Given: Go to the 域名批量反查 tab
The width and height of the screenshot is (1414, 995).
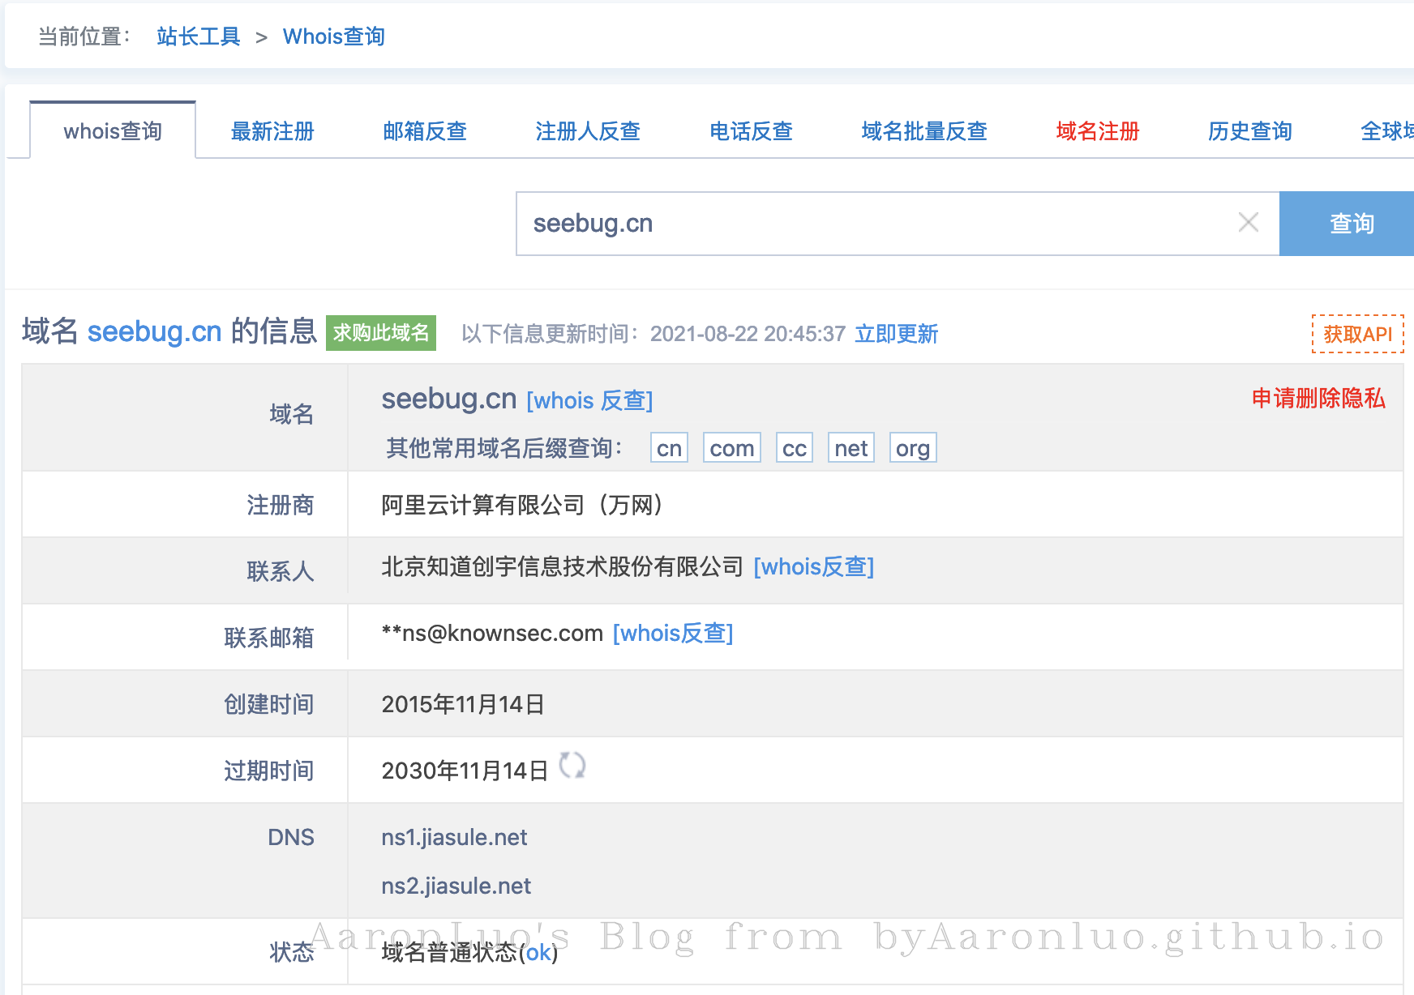Looking at the screenshot, I should (924, 131).
